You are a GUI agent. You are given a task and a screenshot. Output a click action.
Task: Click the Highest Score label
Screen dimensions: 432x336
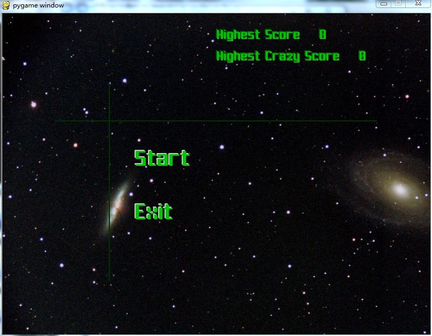258,35
